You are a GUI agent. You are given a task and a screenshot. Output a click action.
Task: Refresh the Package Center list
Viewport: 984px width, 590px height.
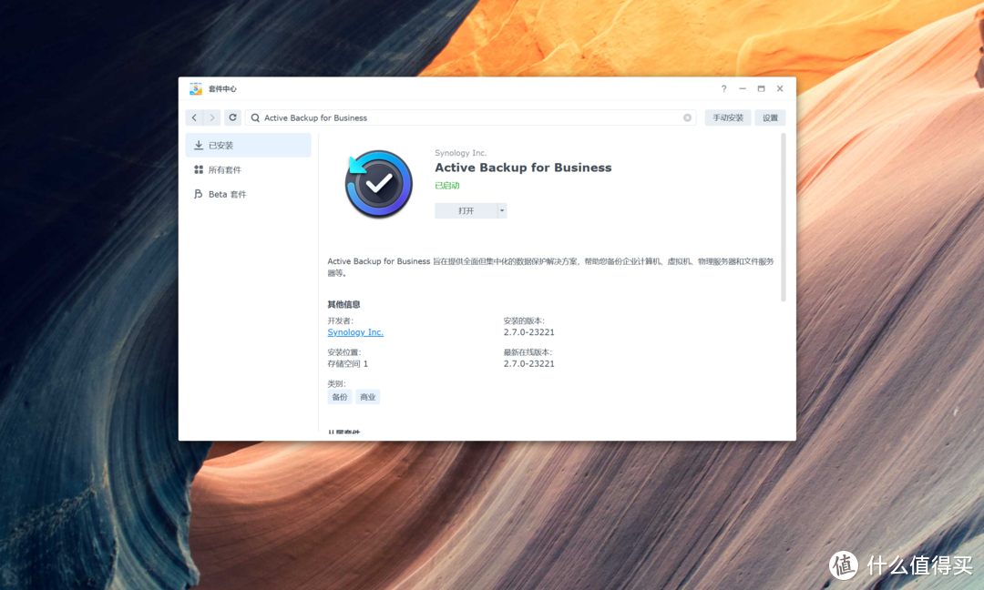tap(233, 117)
